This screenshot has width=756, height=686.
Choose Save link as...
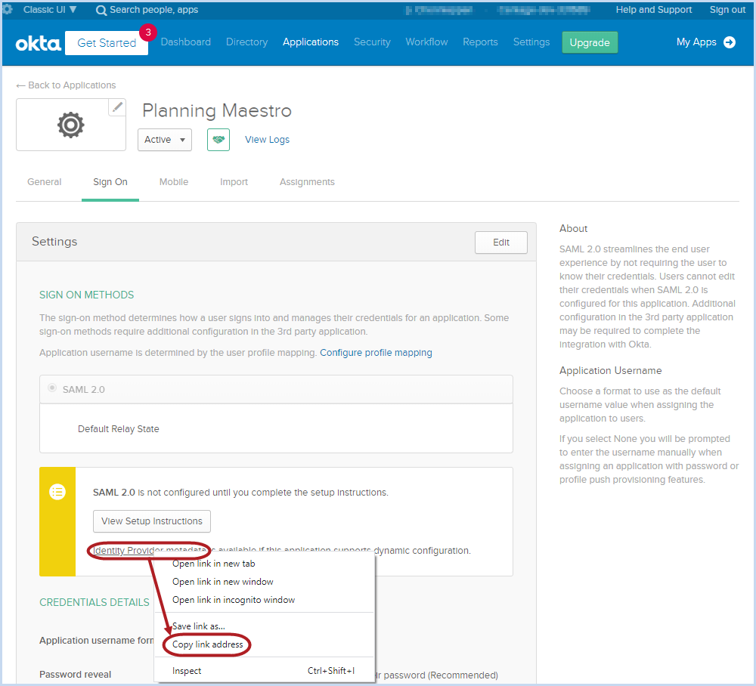click(264, 626)
